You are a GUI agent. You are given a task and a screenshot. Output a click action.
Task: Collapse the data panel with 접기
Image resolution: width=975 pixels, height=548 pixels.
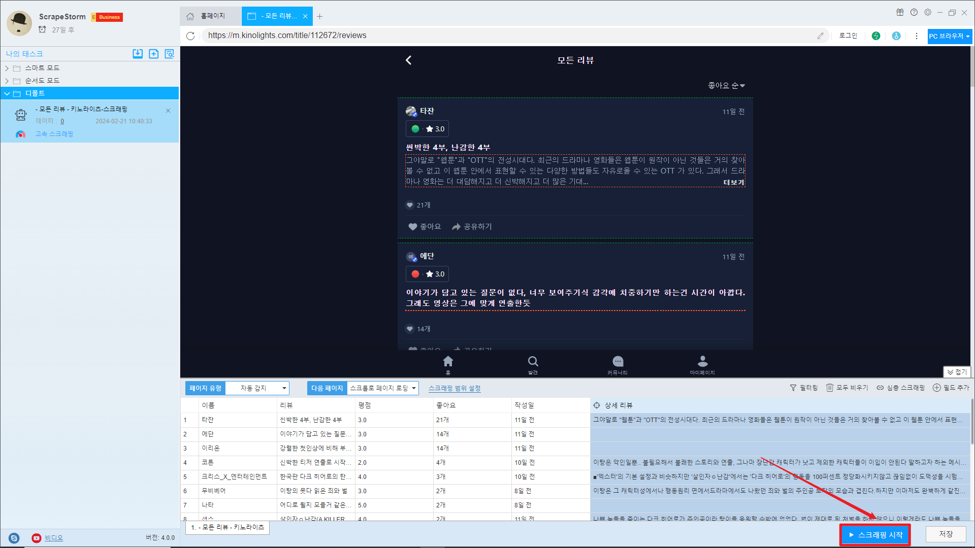point(957,372)
